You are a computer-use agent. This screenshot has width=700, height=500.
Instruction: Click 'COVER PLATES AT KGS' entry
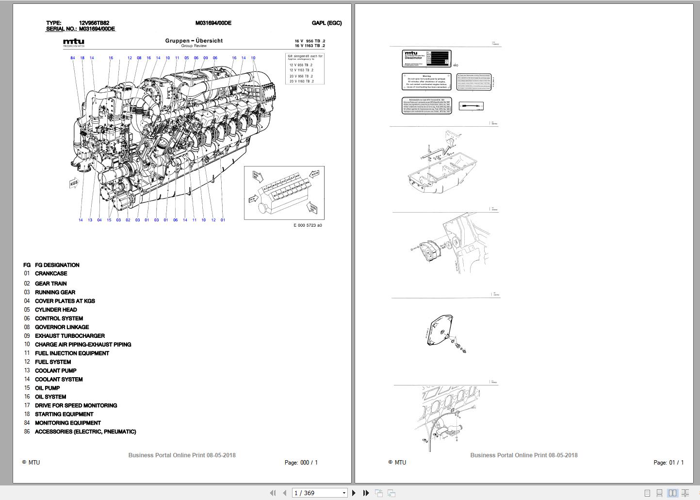pos(65,301)
